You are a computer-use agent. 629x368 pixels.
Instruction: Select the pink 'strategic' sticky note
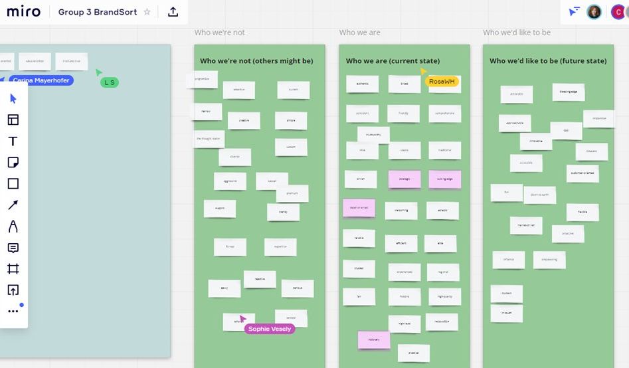coord(404,179)
